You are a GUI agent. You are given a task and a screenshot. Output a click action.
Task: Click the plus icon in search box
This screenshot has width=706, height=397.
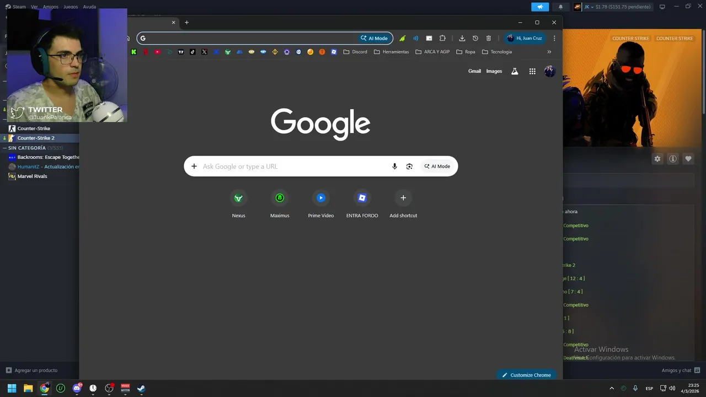194,167
